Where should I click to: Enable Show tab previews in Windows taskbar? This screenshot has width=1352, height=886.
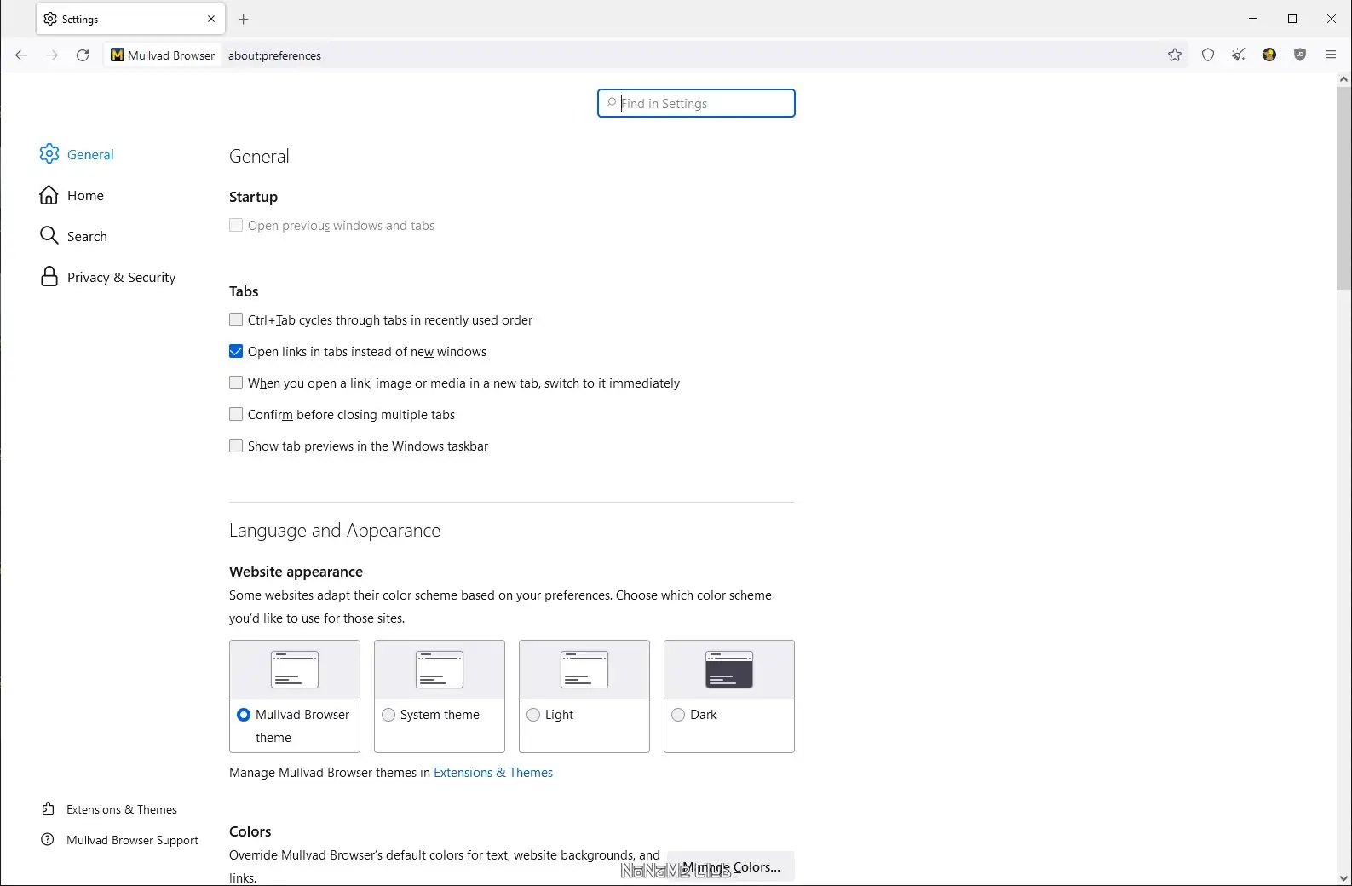pyautogui.click(x=236, y=446)
